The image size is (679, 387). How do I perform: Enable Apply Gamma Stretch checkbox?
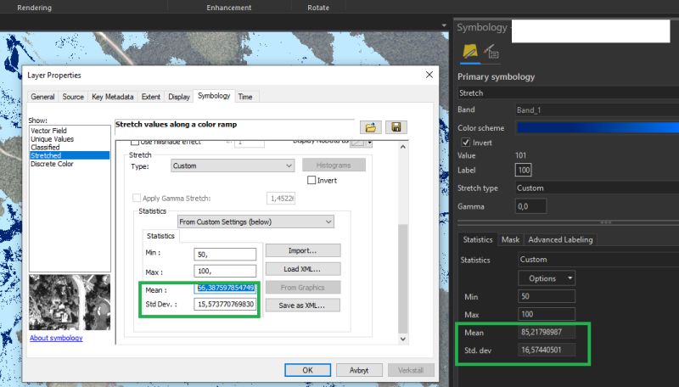(x=137, y=199)
